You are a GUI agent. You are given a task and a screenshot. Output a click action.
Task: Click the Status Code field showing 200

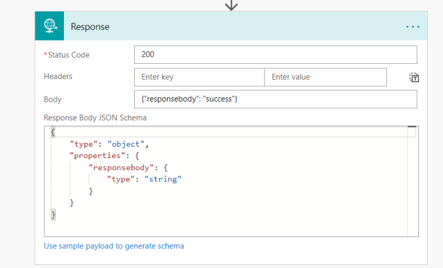click(275, 55)
